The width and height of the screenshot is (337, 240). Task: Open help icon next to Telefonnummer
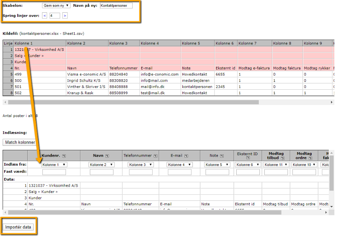(155, 156)
